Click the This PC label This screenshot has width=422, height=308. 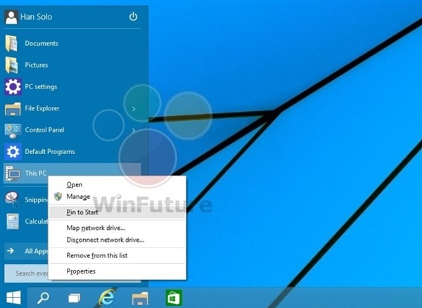[x=36, y=173]
